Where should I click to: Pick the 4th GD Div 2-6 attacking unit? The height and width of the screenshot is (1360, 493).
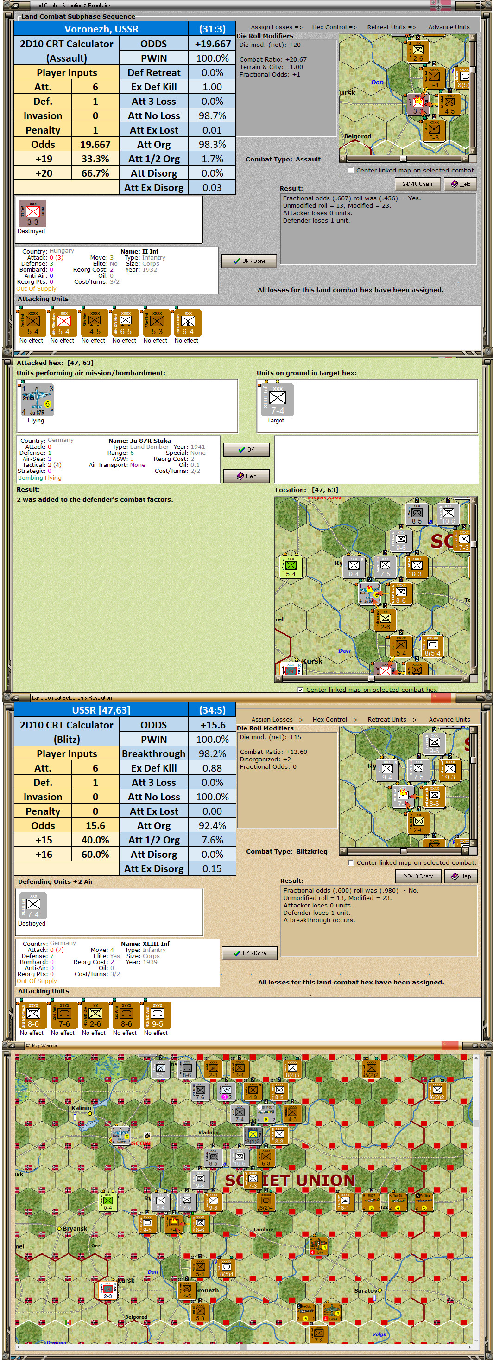[x=95, y=1015]
